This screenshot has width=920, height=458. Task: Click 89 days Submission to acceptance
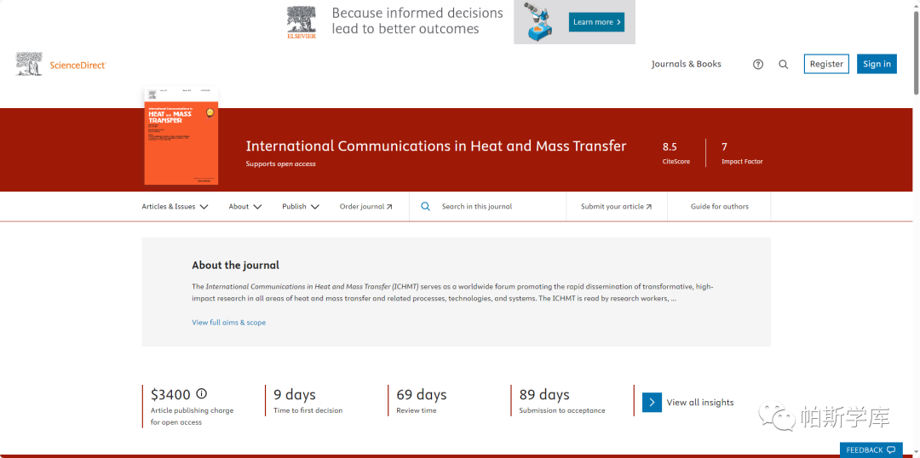[562, 401]
